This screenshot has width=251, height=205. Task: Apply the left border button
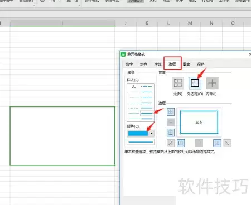pyautogui.click(x=181, y=143)
